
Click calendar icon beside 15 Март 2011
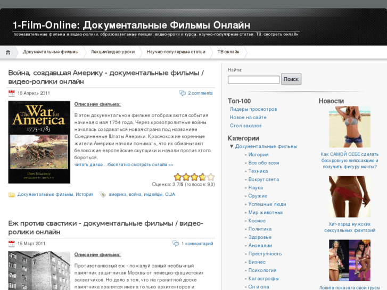tap(11, 244)
